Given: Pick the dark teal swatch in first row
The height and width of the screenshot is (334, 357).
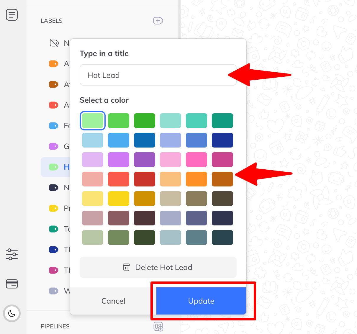Looking at the screenshot, I should (x=222, y=121).
